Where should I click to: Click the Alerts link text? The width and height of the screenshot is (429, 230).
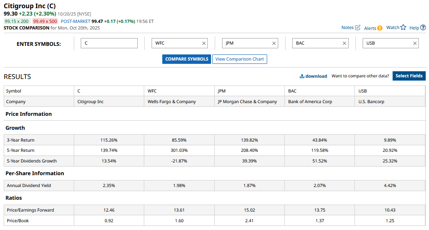pos(370,28)
